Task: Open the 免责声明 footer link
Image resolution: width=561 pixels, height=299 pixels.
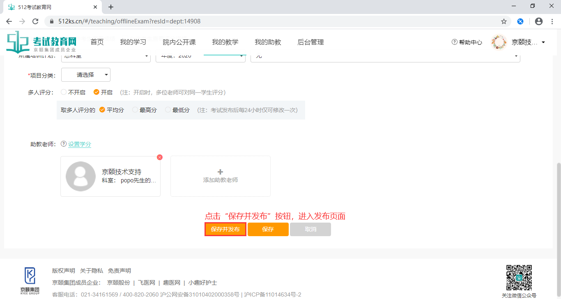Action: [120, 271]
